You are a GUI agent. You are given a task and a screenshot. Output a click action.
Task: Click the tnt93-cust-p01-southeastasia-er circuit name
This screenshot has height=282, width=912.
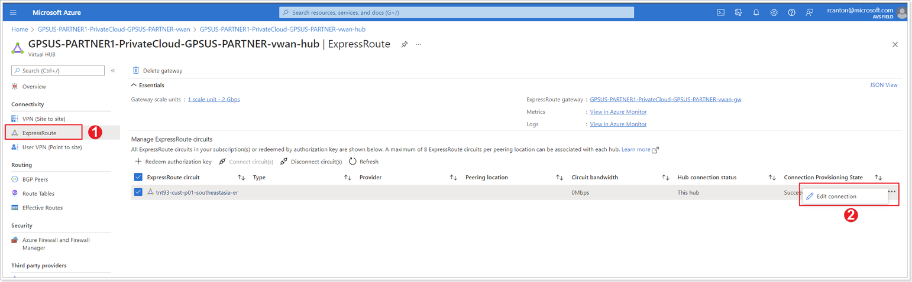(x=197, y=192)
